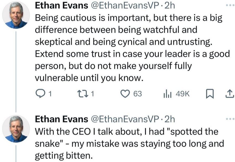Screen dimensions: 235x162
Task: Reply to the "Being cautious" tweet
Action: tap(40, 94)
